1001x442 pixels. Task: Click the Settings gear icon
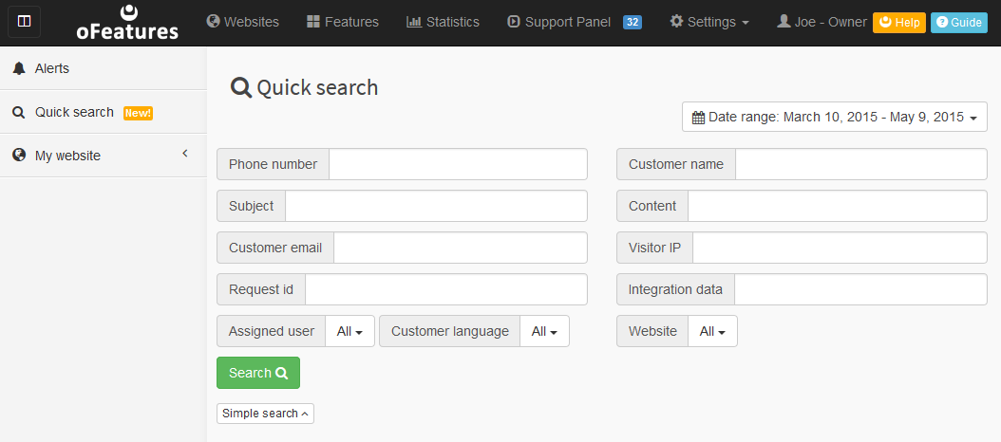[x=676, y=22]
